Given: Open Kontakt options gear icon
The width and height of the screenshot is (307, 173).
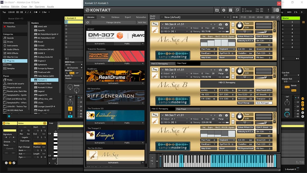Looking at the screenshot, I should pos(224,10).
